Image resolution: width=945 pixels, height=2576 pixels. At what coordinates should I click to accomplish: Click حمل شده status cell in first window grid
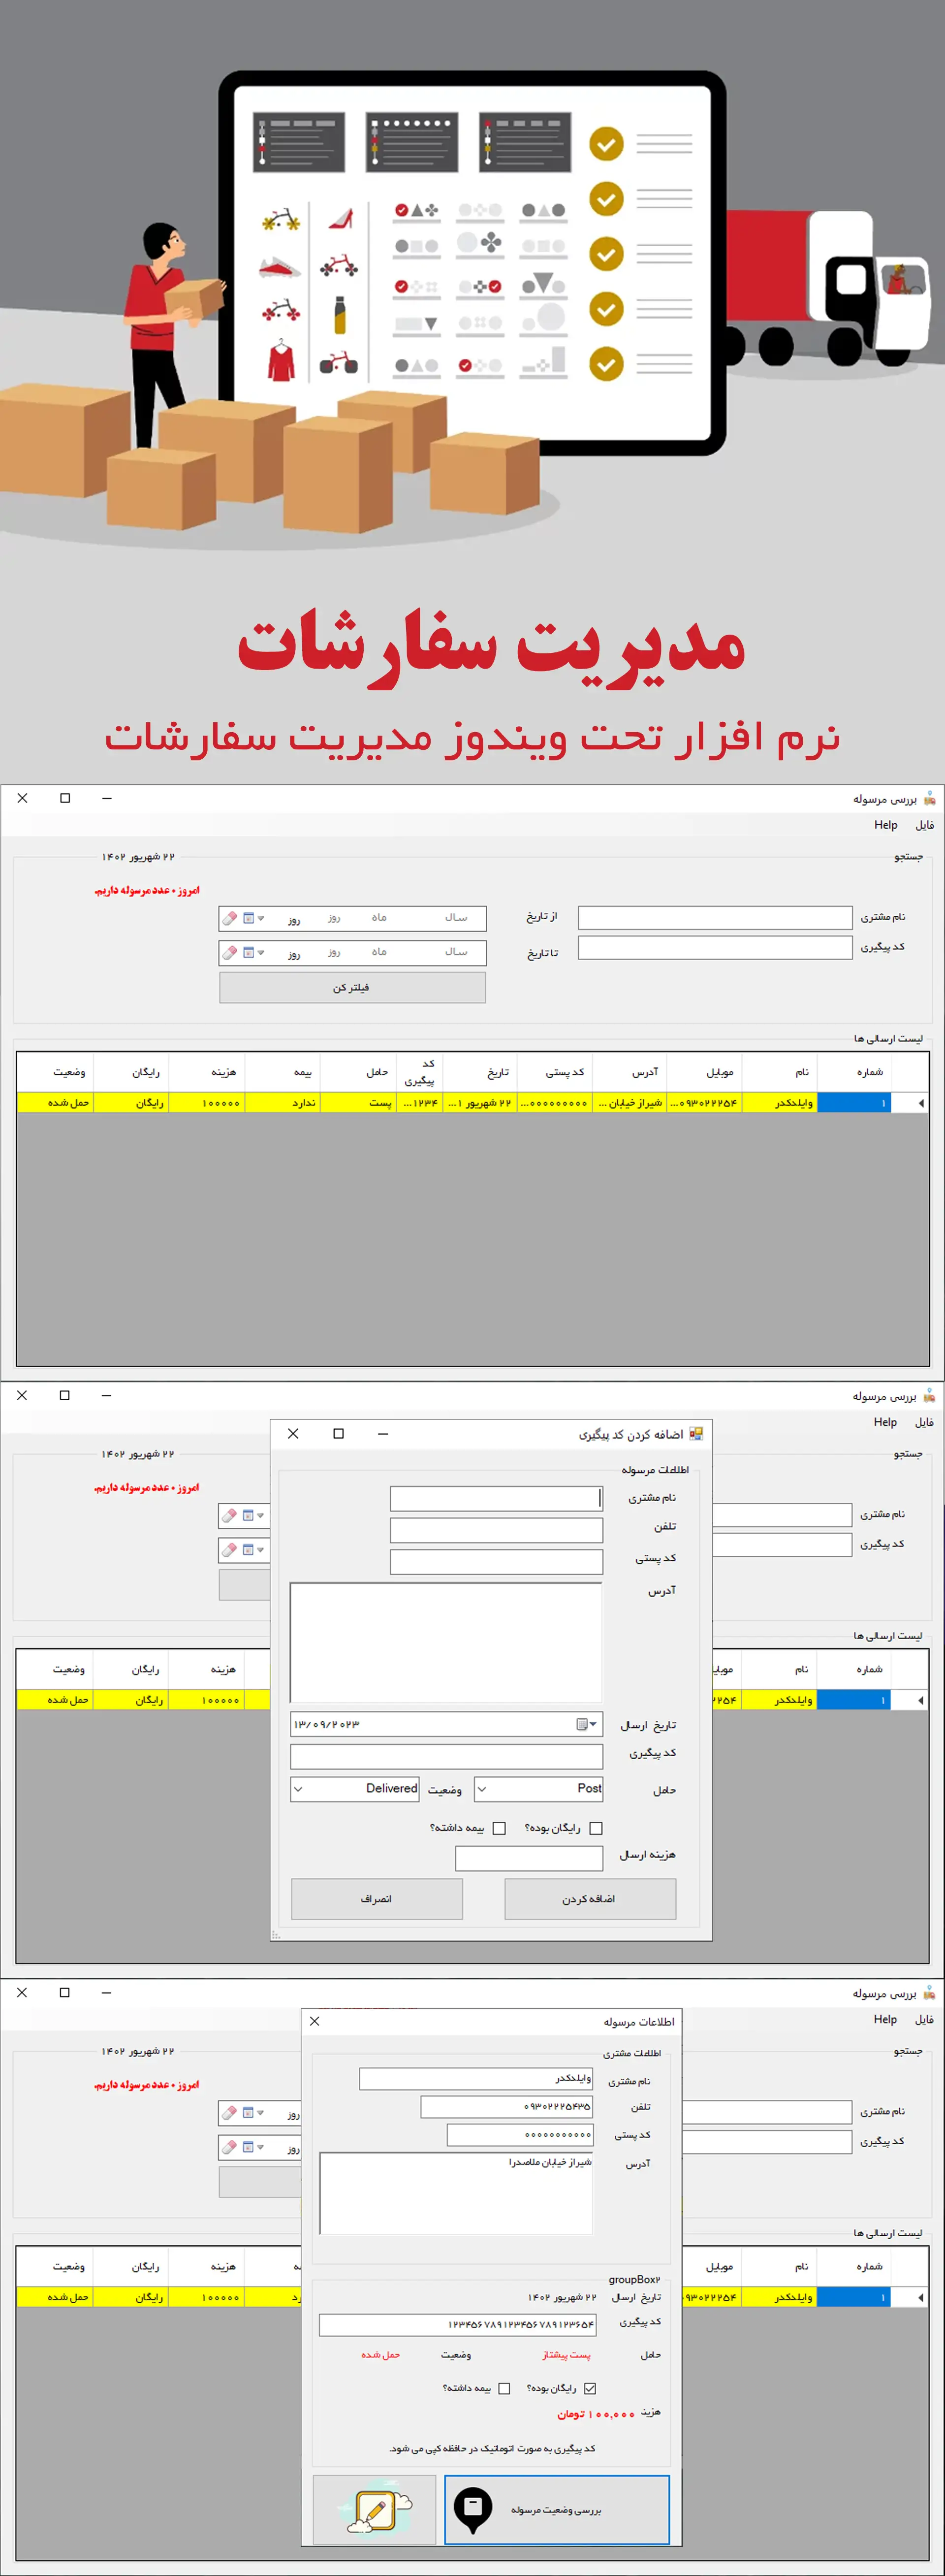(56, 1102)
